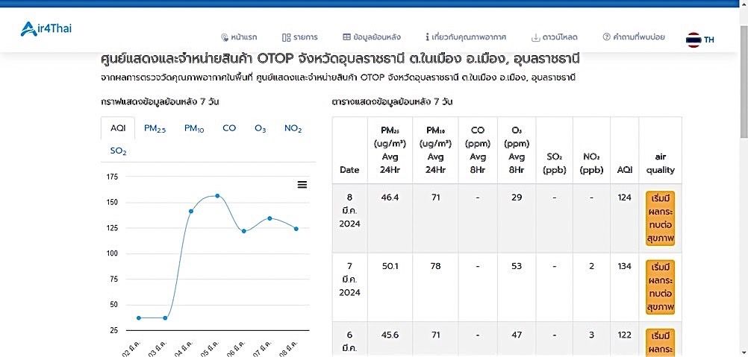Image resolution: width=748 pixels, height=357 pixels.
Task: Go to หน้าแรก home menu
Action: coord(240,37)
